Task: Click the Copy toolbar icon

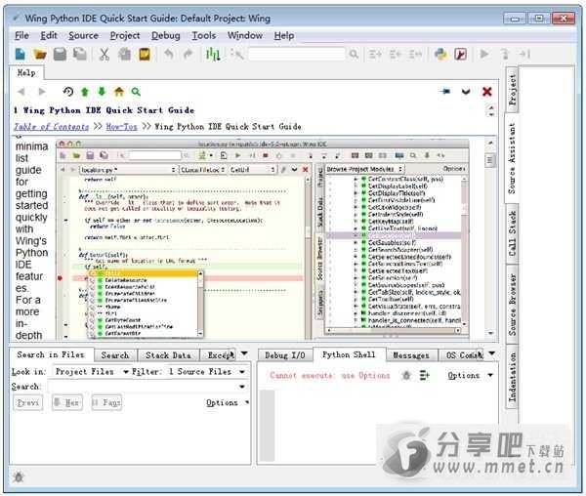Action: click(x=124, y=55)
